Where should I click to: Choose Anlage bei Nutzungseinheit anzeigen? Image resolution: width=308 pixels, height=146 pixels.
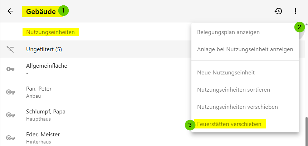coord(245,49)
